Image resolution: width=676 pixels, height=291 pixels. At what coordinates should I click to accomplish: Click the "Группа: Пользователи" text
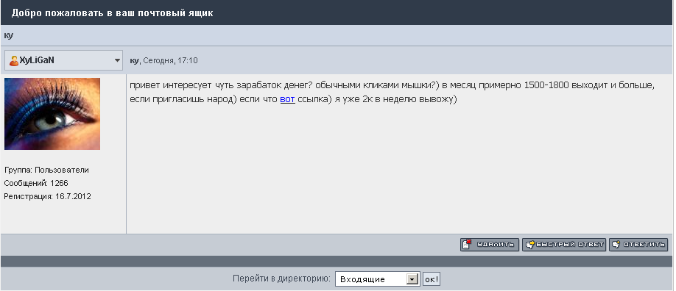(x=46, y=170)
